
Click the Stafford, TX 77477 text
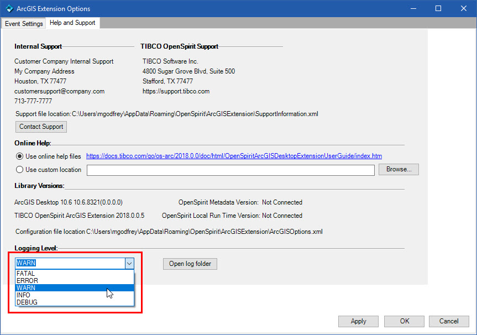[167, 81]
